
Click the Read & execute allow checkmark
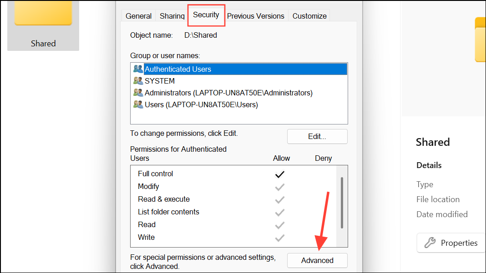point(279,200)
